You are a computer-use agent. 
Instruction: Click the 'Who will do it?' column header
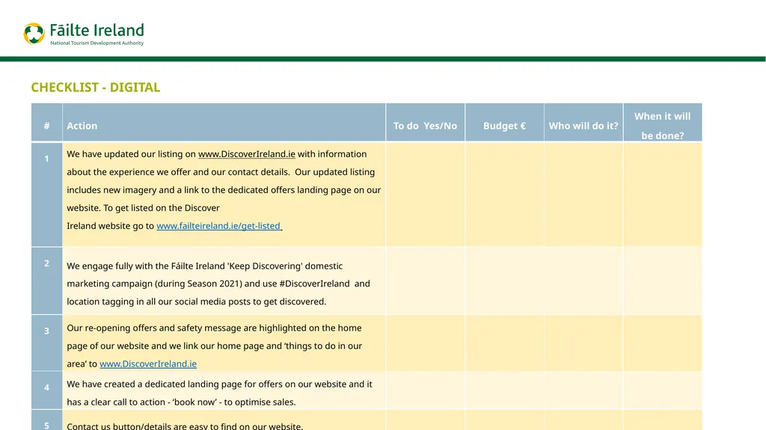point(583,122)
